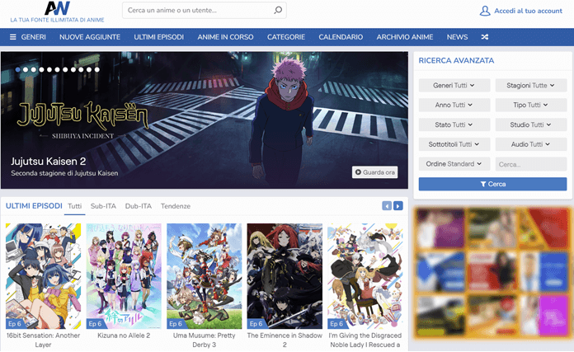Open Uma Musume: Pretty Derby 3 title
This screenshot has height=352, width=574.
(205, 340)
